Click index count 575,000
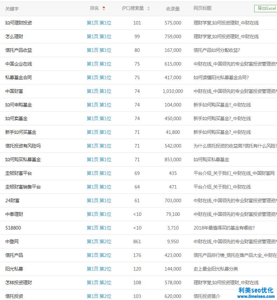This screenshot has height=300, width=277. click(x=173, y=23)
